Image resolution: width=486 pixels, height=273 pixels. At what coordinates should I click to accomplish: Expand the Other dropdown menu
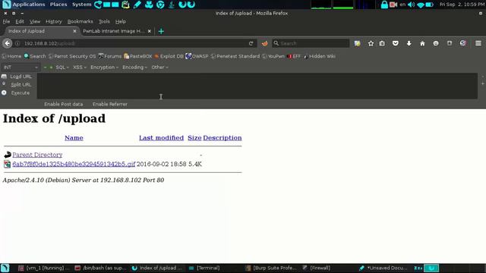click(x=159, y=67)
